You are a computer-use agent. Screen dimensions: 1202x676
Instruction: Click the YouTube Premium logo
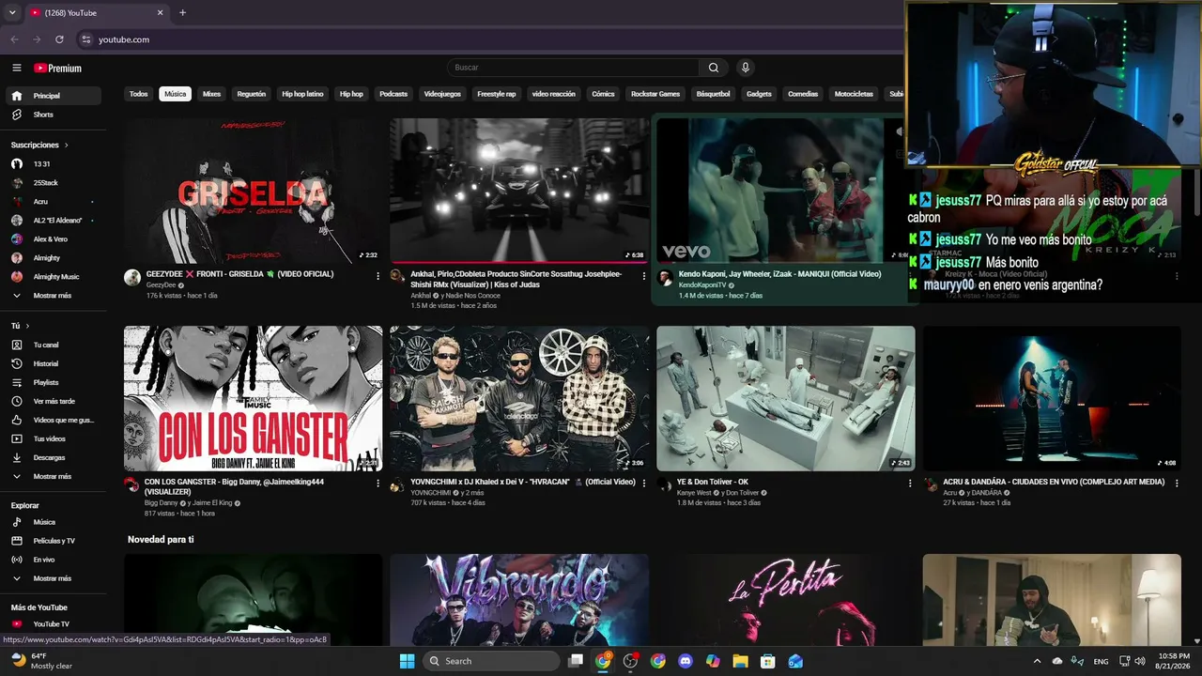coord(58,68)
